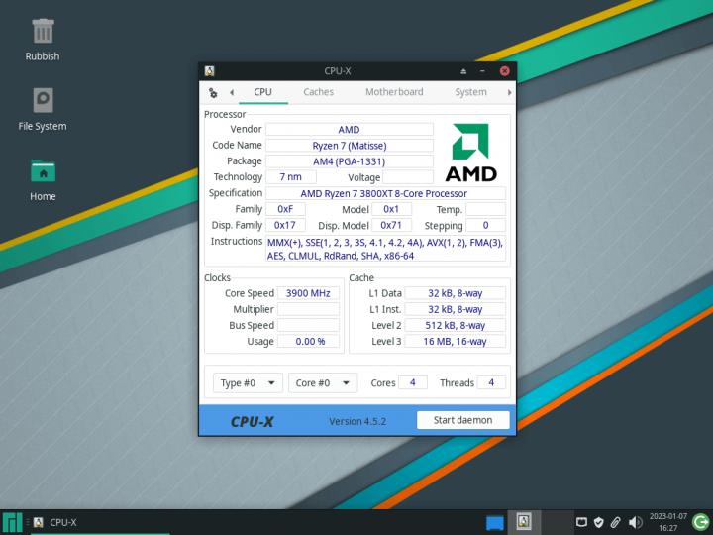Expand the Type #0 dropdown
The height and width of the screenshot is (535, 713).
click(x=248, y=383)
